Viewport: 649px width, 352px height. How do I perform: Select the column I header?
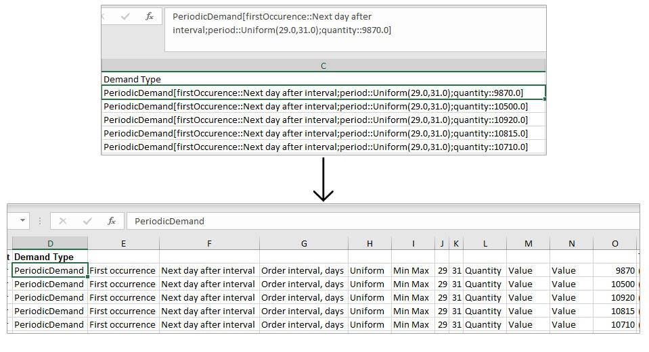point(413,244)
